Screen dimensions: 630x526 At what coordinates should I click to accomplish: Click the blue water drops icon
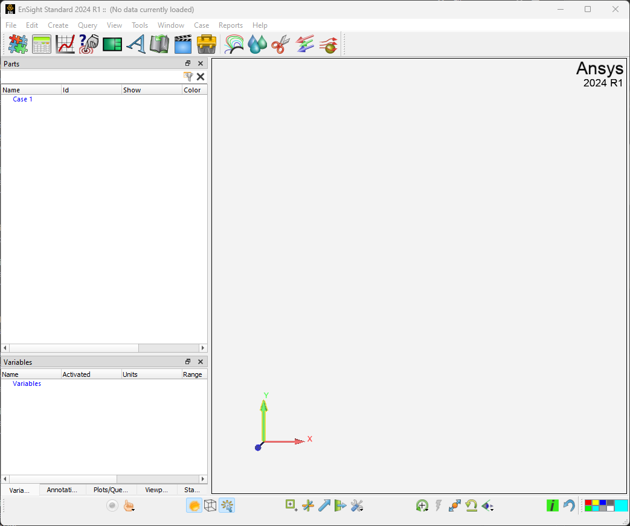257,44
